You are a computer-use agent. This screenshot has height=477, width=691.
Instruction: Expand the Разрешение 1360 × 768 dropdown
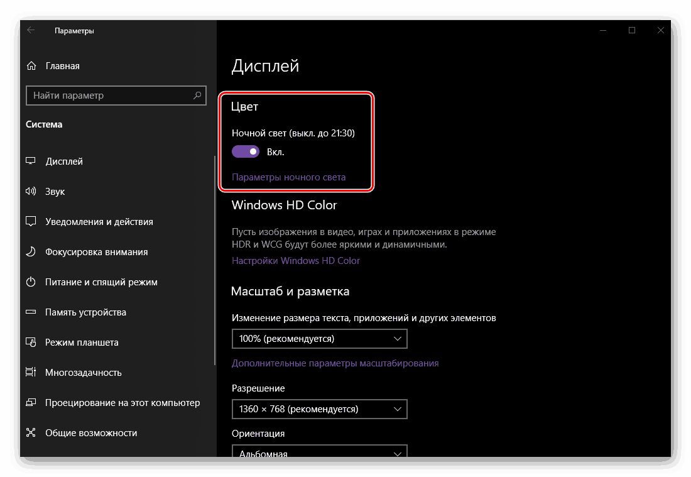click(319, 409)
